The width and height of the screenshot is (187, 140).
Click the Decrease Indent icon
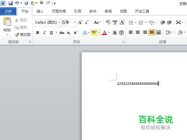coord(163,22)
